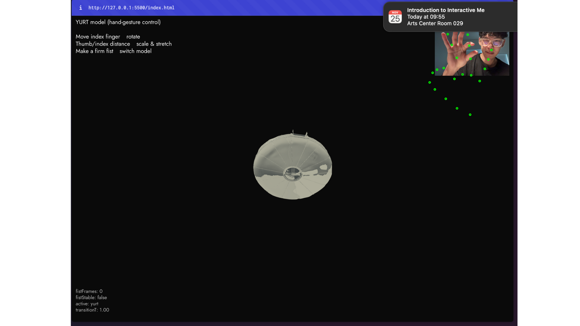The height and width of the screenshot is (326, 580).
Task: Click the Thumb/index distance scale & stretch line
Action: tap(123, 44)
